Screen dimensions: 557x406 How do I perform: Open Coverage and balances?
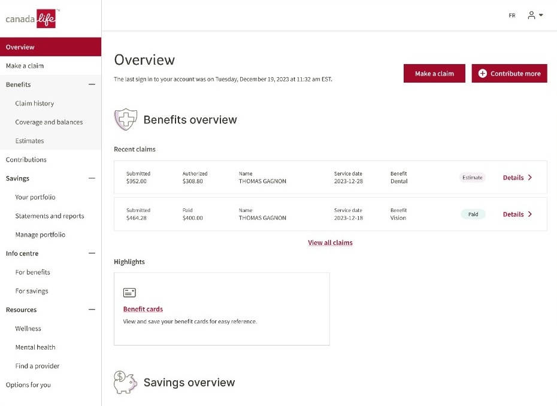[50, 122]
